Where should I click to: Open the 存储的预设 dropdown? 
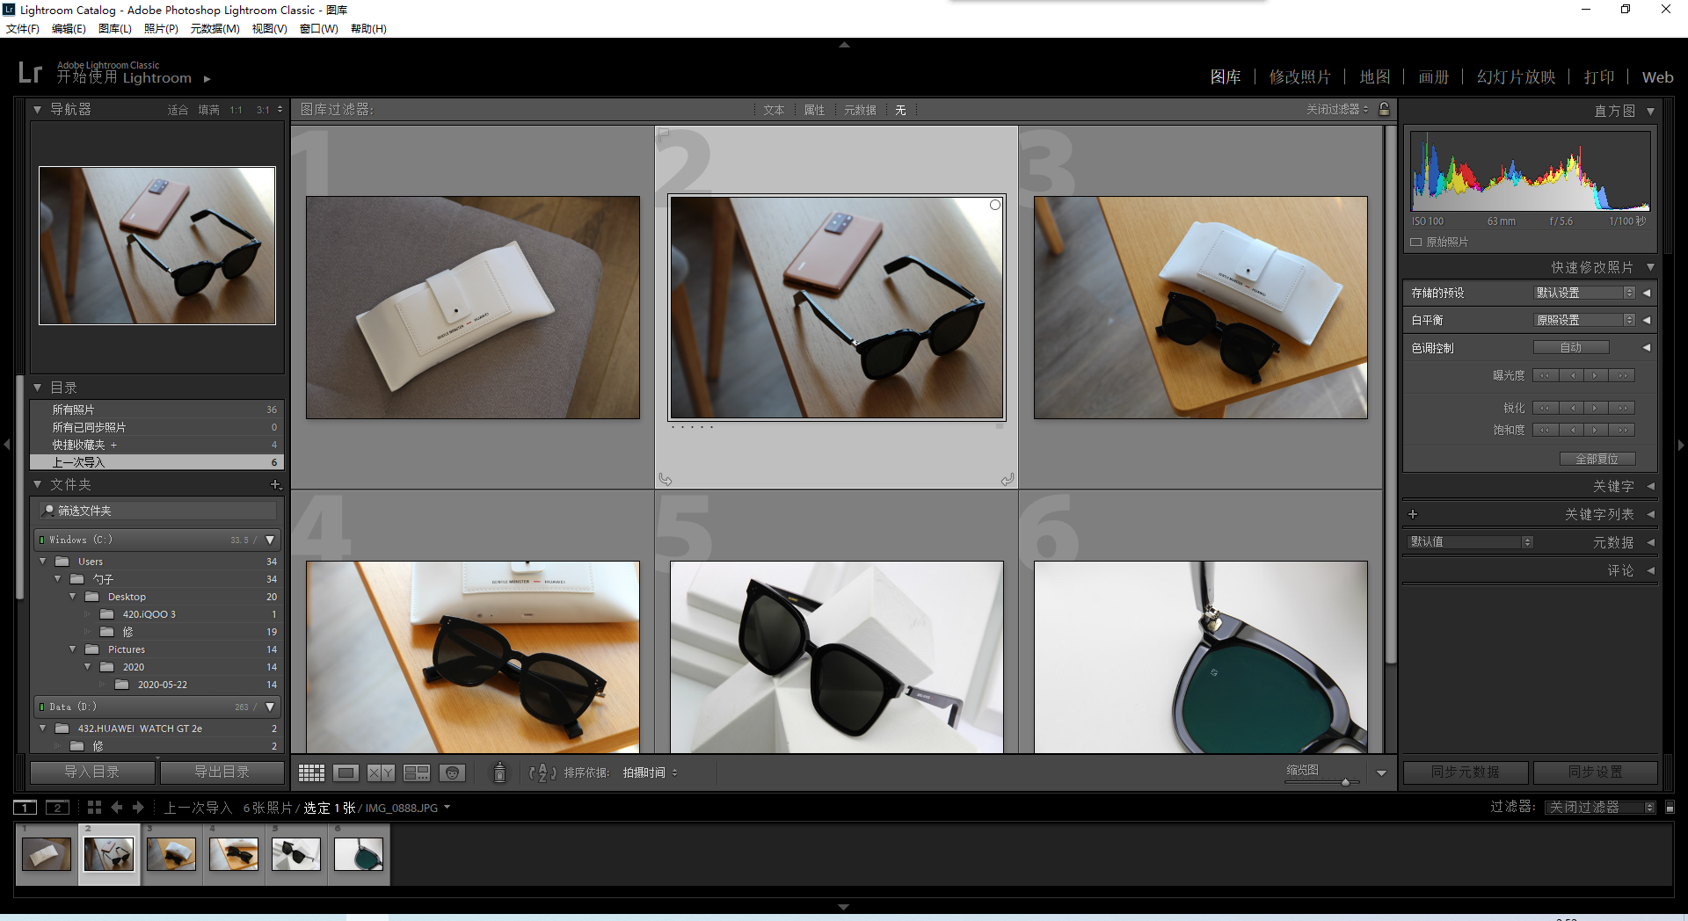(1584, 293)
